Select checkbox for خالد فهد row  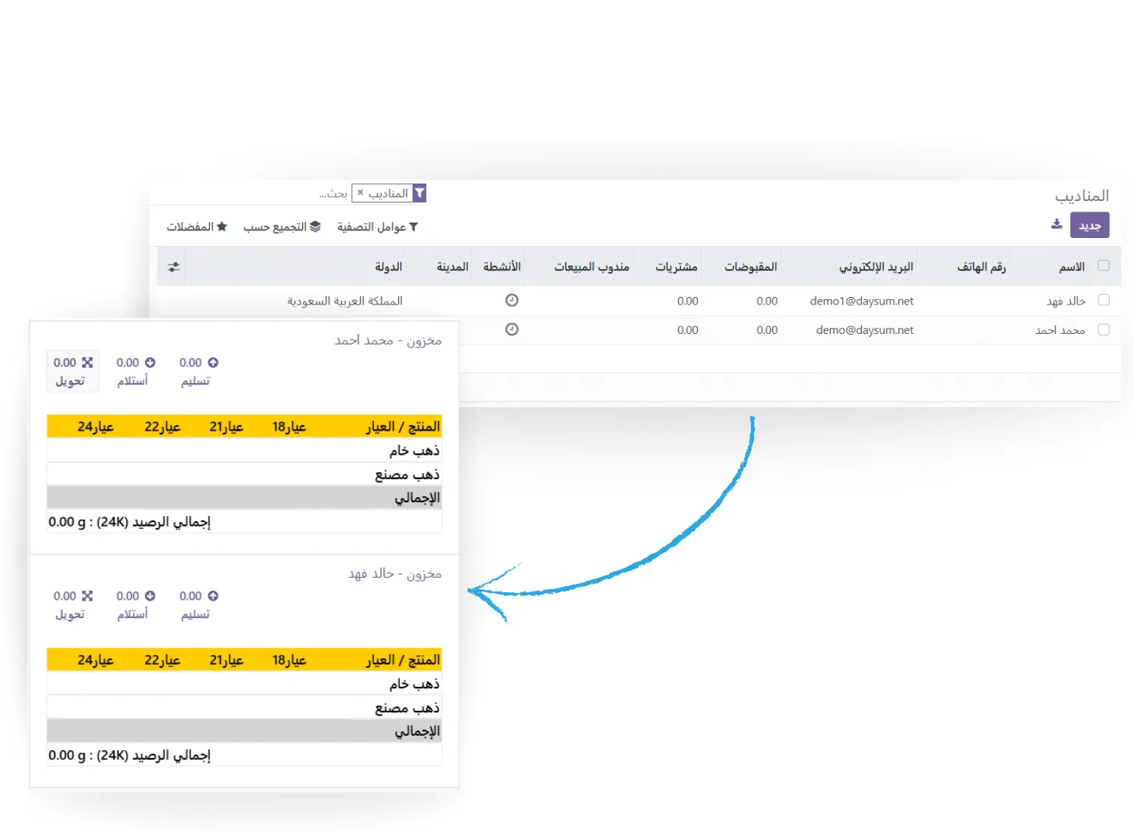(x=1103, y=300)
